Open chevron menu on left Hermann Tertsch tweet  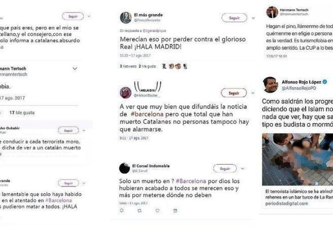point(75,68)
